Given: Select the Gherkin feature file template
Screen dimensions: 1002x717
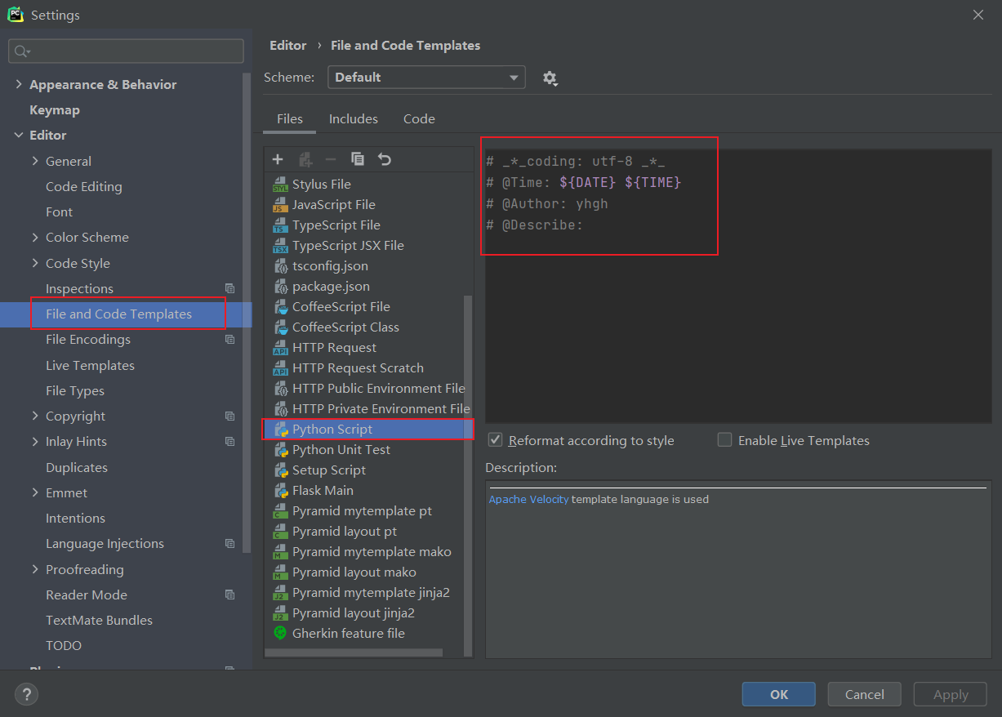Looking at the screenshot, I should coord(348,634).
